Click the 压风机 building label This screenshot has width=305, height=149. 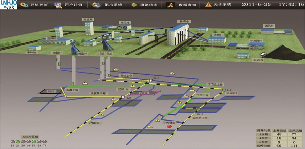click(52, 38)
